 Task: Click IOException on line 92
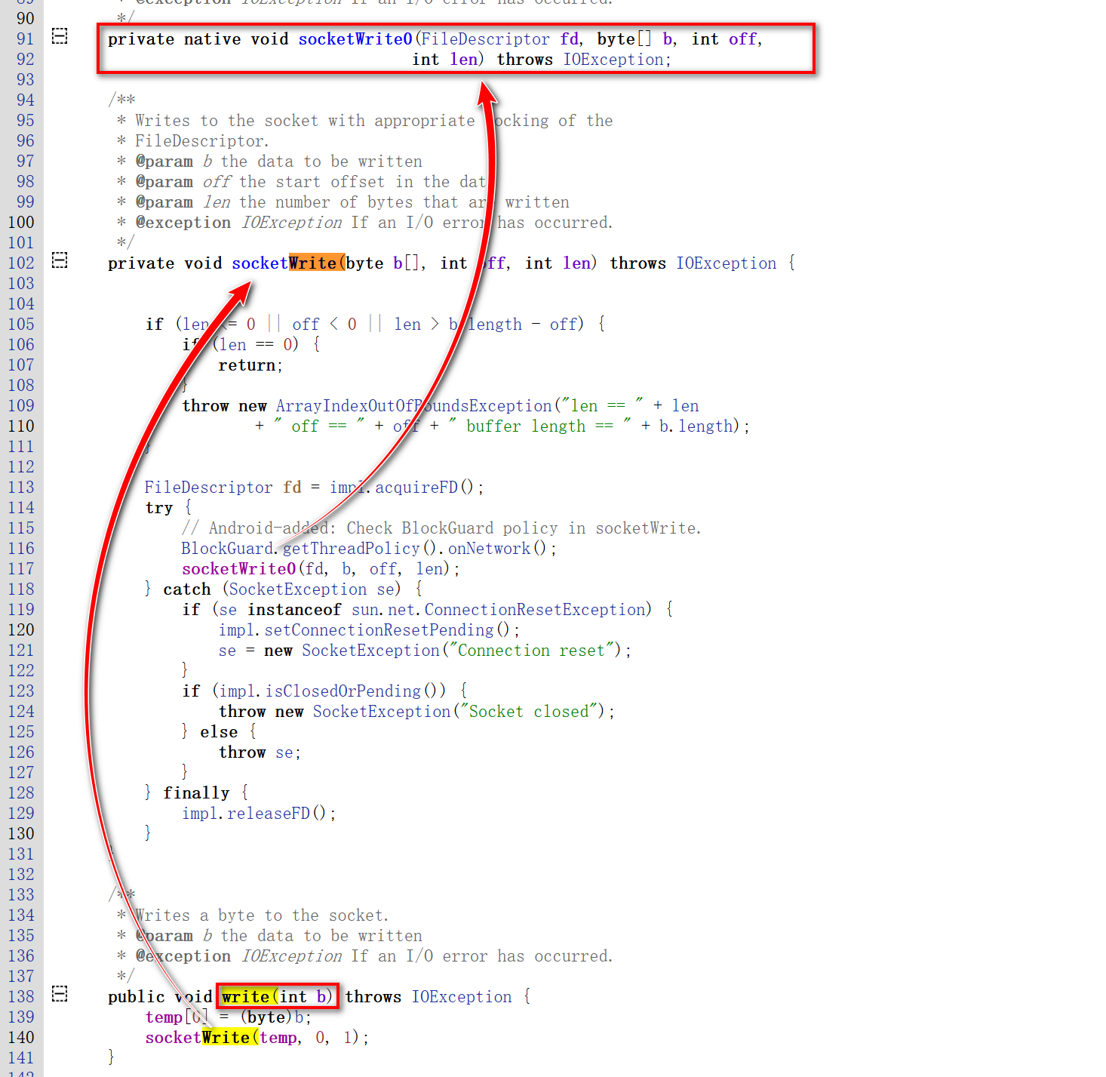613,59
